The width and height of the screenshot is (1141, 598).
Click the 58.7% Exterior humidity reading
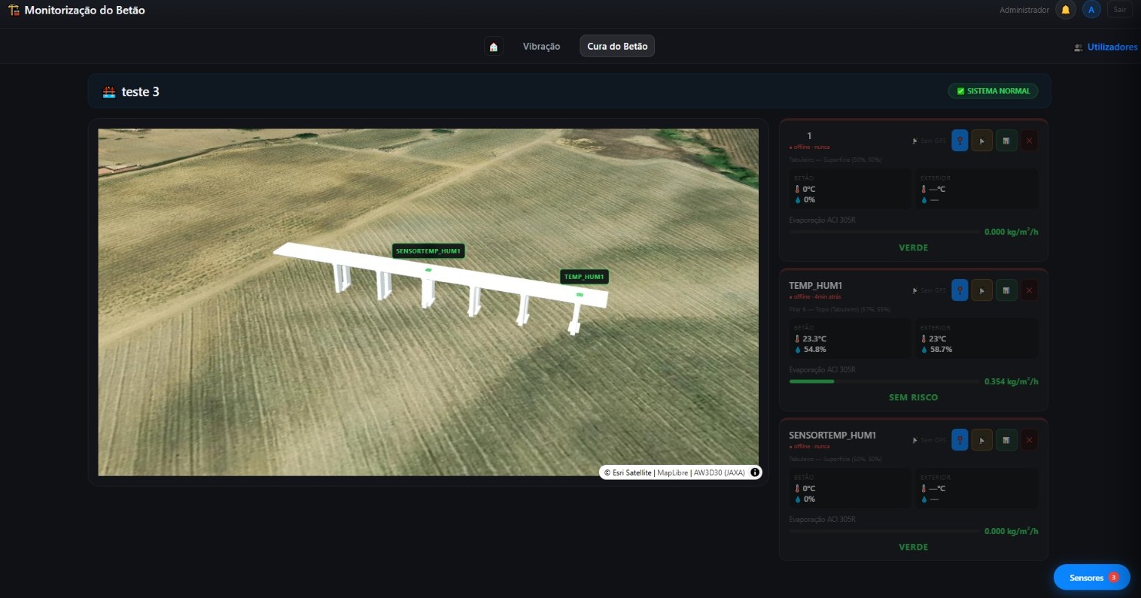[941, 350]
